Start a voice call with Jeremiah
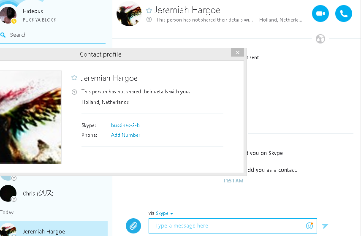361x236 pixels. (343, 14)
